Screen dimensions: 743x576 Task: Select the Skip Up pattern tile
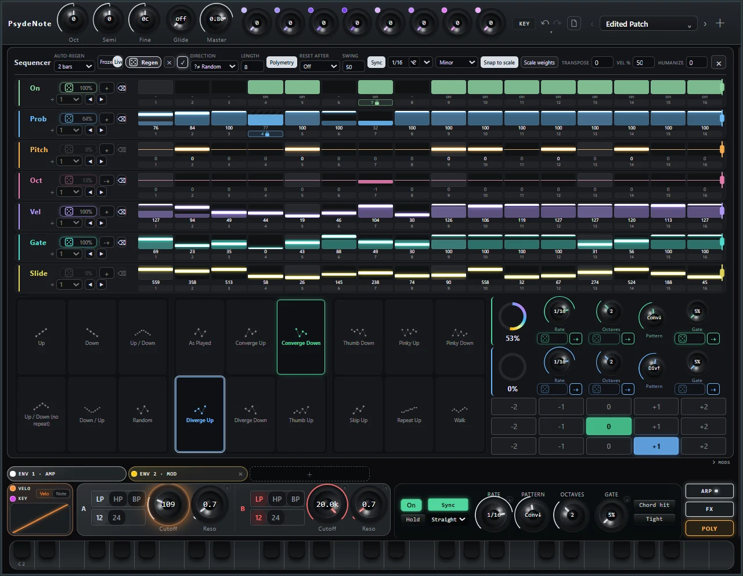[x=358, y=414]
